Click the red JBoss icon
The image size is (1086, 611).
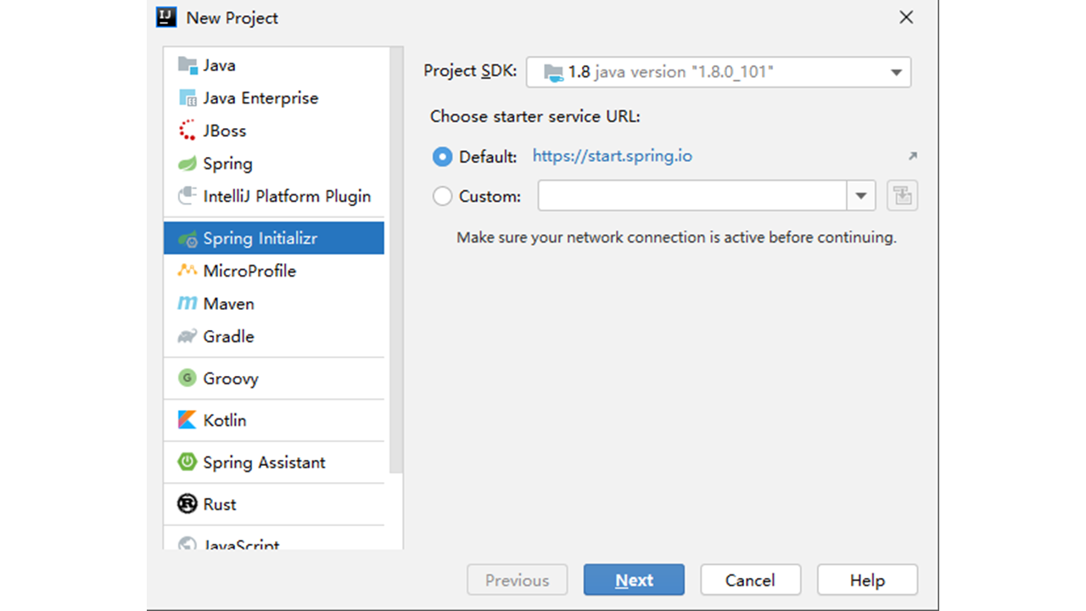pos(188,131)
